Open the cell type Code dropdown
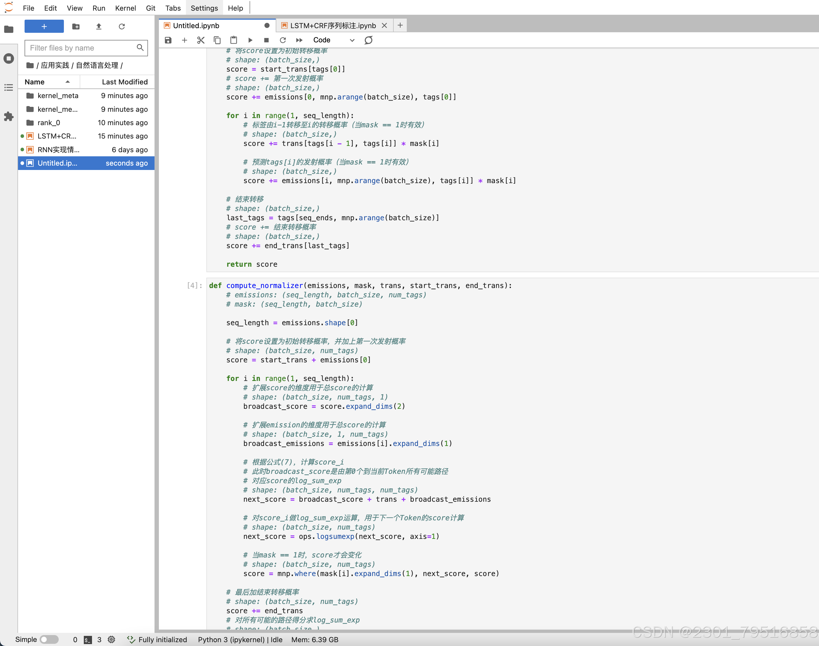This screenshot has width=819, height=646. point(334,40)
